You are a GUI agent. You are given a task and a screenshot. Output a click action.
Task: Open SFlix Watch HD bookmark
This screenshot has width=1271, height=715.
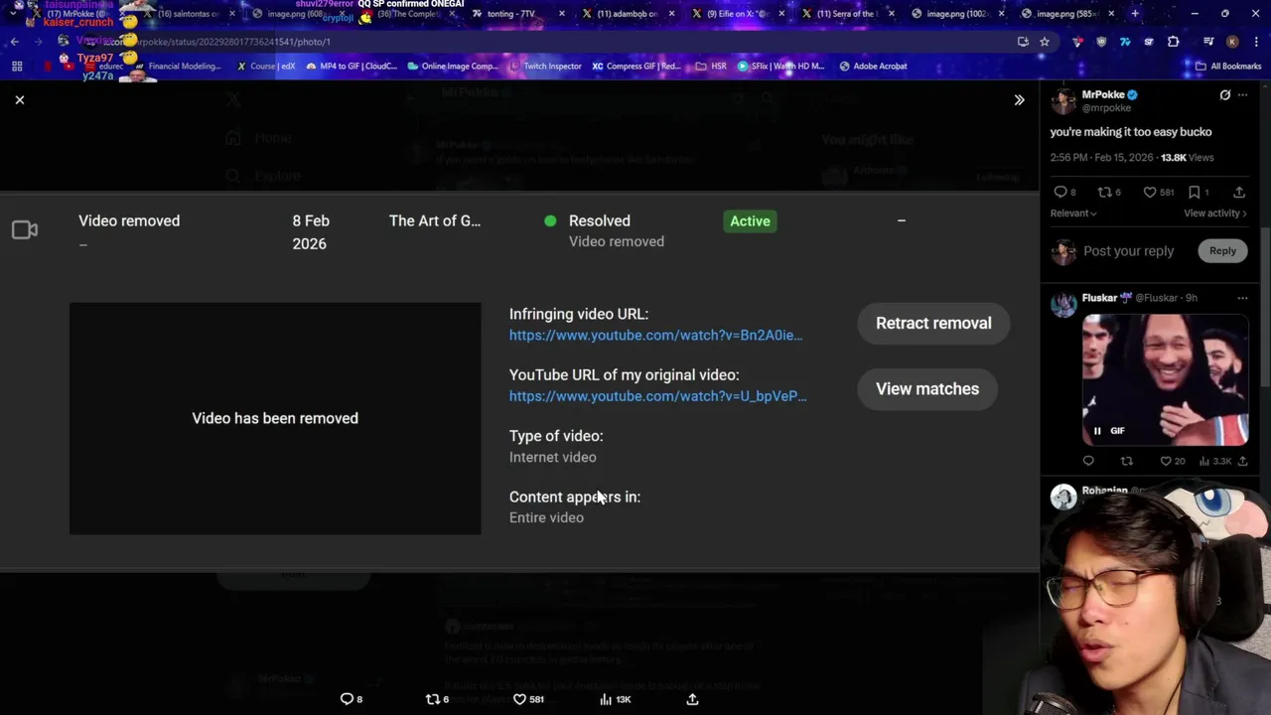click(781, 67)
